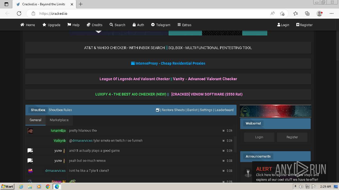Open the shoutbox Leaderboard
The width and height of the screenshot is (339, 190).
point(224,110)
